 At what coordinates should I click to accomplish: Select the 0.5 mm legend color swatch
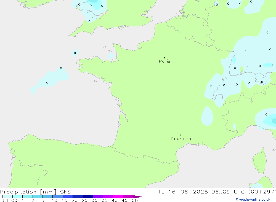[x=18, y=196]
